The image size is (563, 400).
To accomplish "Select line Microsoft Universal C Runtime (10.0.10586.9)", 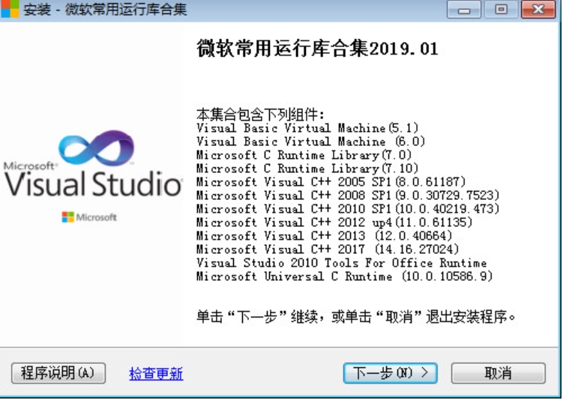I will (x=344, y=276).
